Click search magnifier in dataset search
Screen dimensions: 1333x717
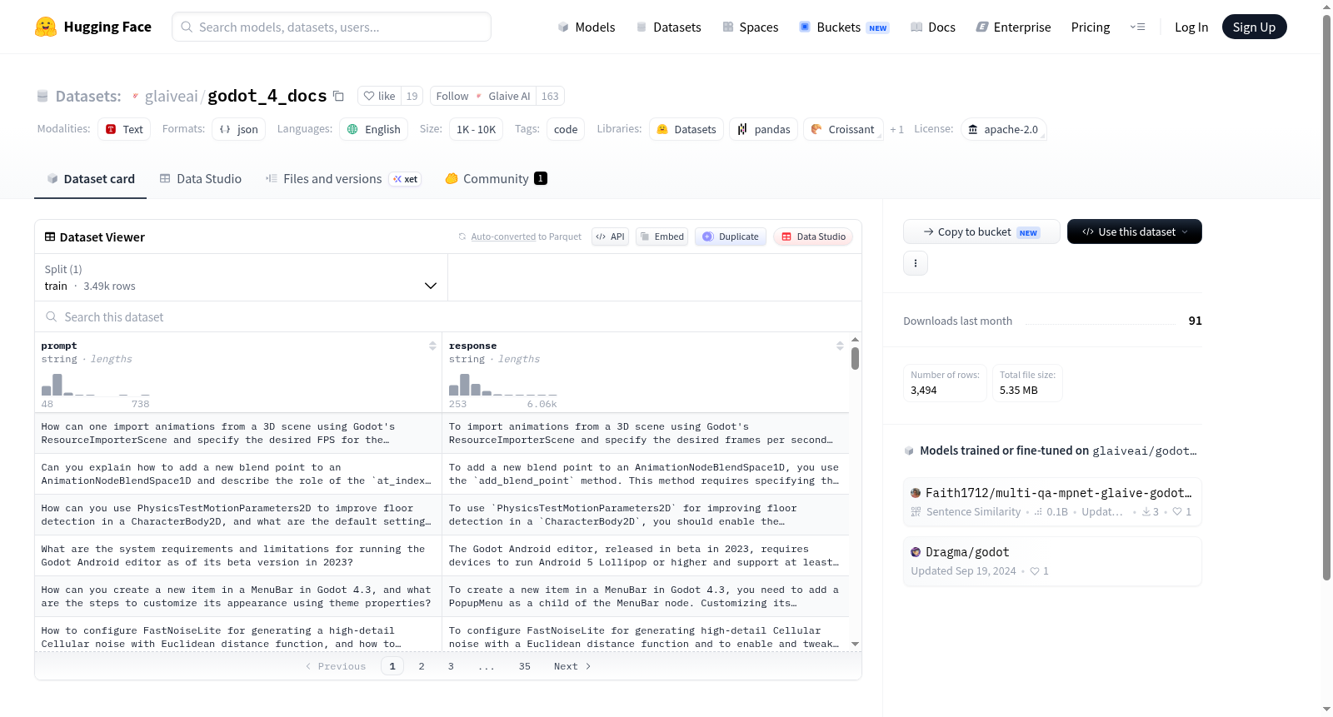click(52, 316)
